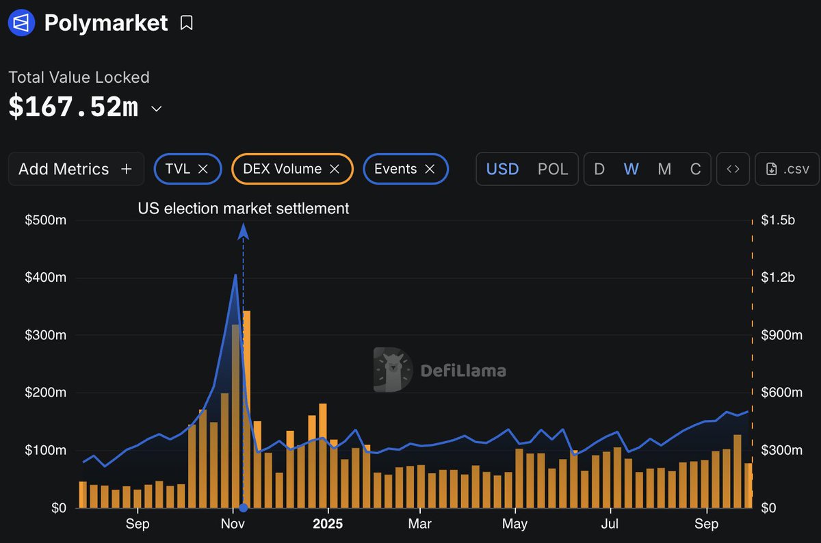Switch denomination to USD
Screen dimensions: 821x543
click(x=502, y=169)
